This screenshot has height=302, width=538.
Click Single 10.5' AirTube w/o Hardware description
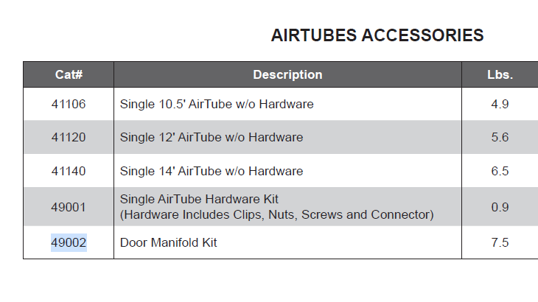(x=217, y=105)
